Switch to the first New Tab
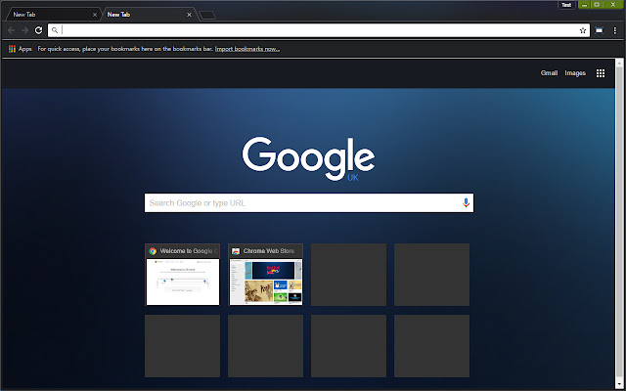Image resolution: width=626 pixels, height=391 pixels. (52, 15)
